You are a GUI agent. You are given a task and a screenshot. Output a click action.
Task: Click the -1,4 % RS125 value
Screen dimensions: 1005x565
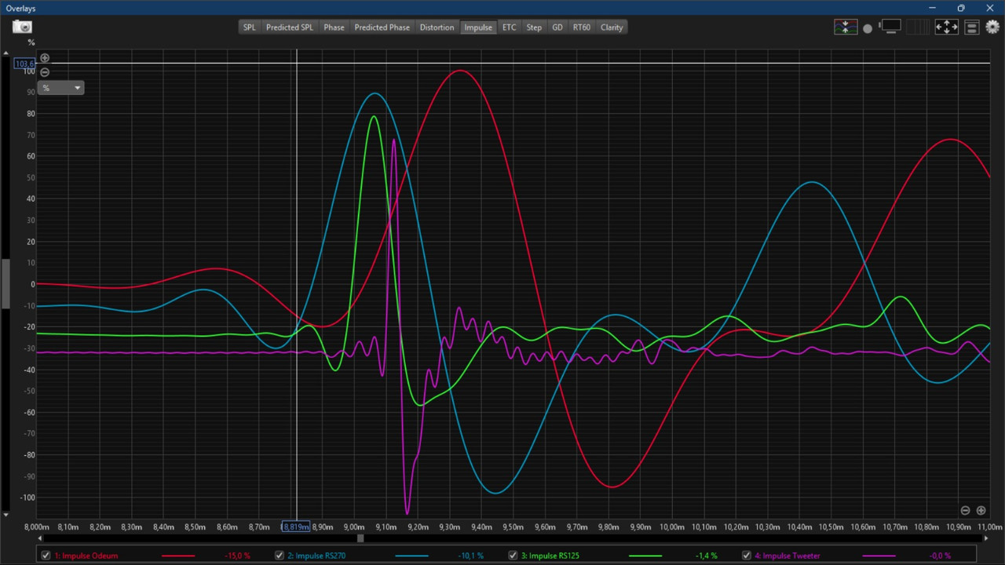click(707, 556)
